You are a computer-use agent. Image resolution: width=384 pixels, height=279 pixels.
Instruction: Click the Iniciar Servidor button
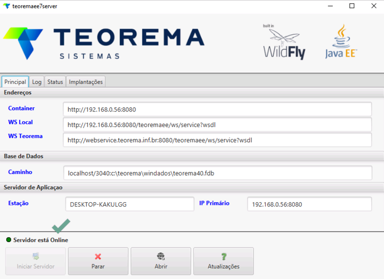tap(36, 261)
